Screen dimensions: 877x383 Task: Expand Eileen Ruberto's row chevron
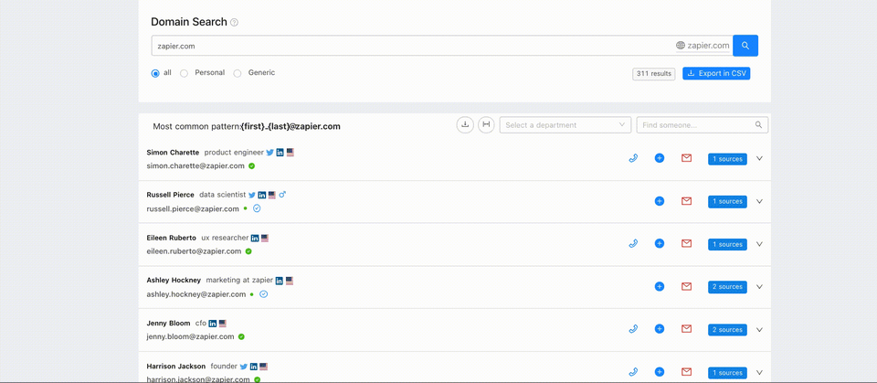[759, 243]
